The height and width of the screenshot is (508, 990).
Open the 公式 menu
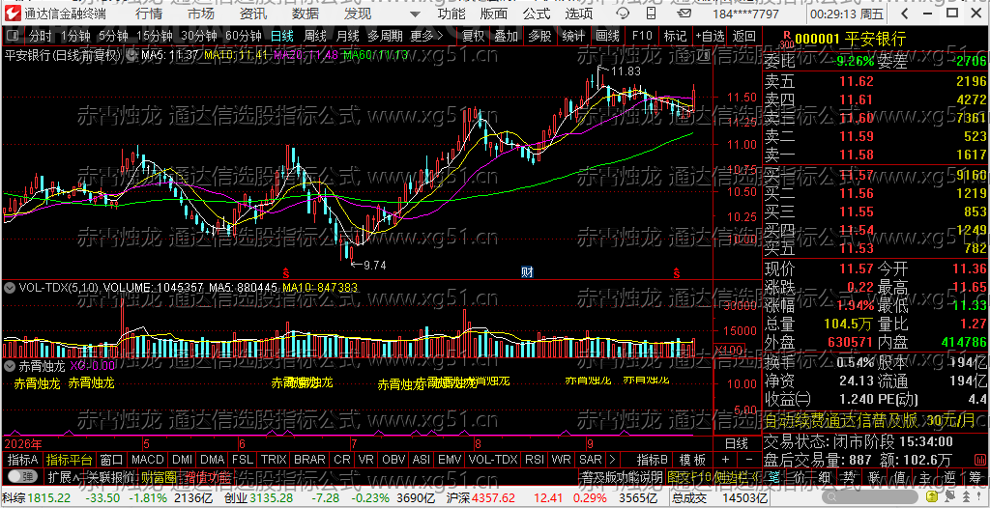(x=537, y=14)
